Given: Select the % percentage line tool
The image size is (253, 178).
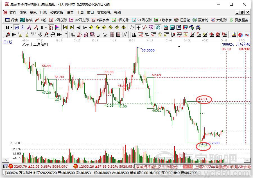Looking at the screenshot, I should (x=147, y=34).
